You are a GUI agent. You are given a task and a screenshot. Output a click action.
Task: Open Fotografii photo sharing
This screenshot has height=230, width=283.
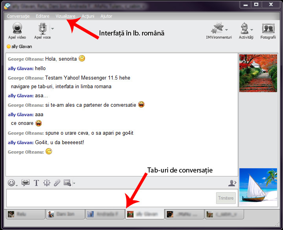[268, 31]
